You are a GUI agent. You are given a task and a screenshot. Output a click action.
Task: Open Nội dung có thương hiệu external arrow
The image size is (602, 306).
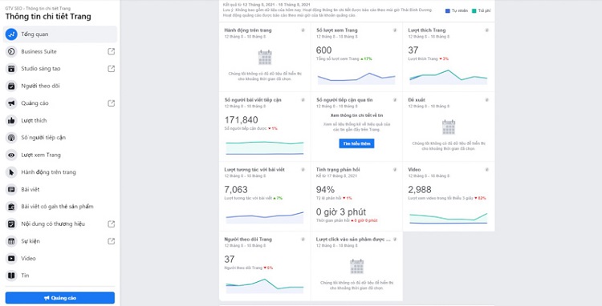coord(111,223)
